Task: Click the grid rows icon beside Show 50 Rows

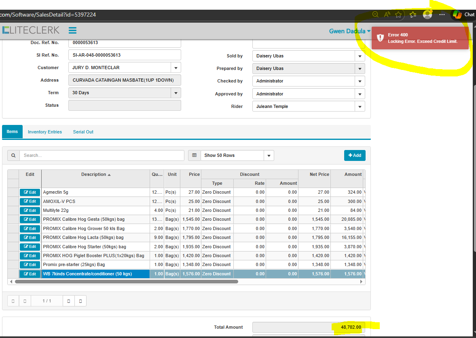Action: coord(195,155)
